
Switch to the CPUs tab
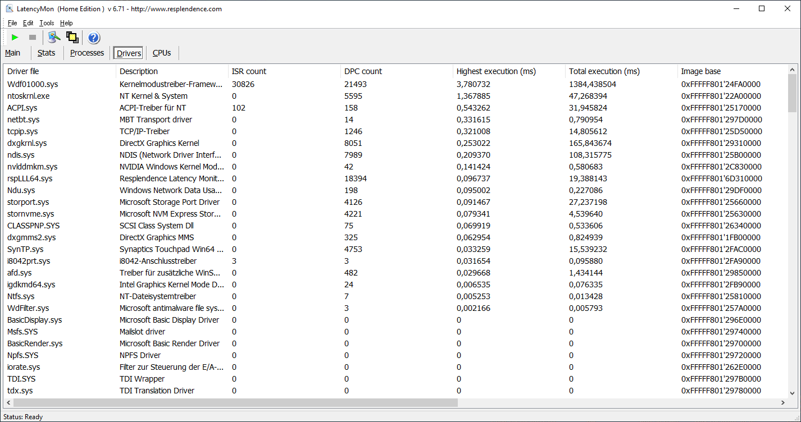click(x=162, y=53)
